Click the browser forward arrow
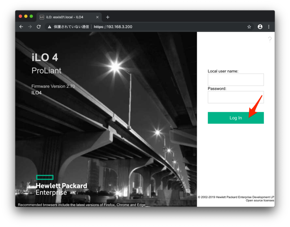Image resolution: width=290 pixels, height=227 pixels. pos(30,27)
